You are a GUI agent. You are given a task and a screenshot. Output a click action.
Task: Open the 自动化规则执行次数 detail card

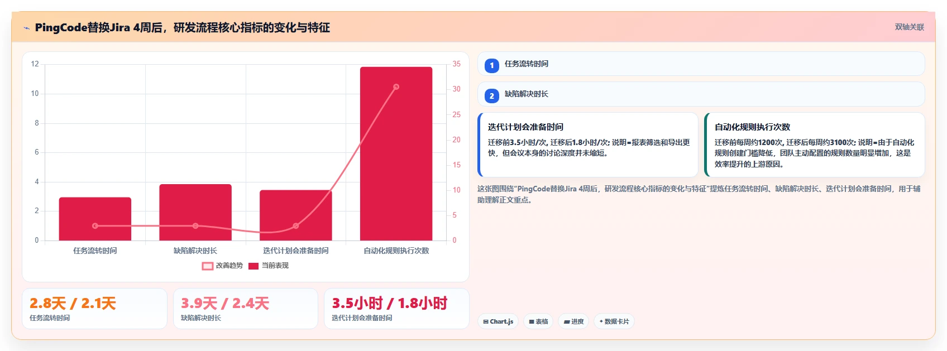coord(815,145)
